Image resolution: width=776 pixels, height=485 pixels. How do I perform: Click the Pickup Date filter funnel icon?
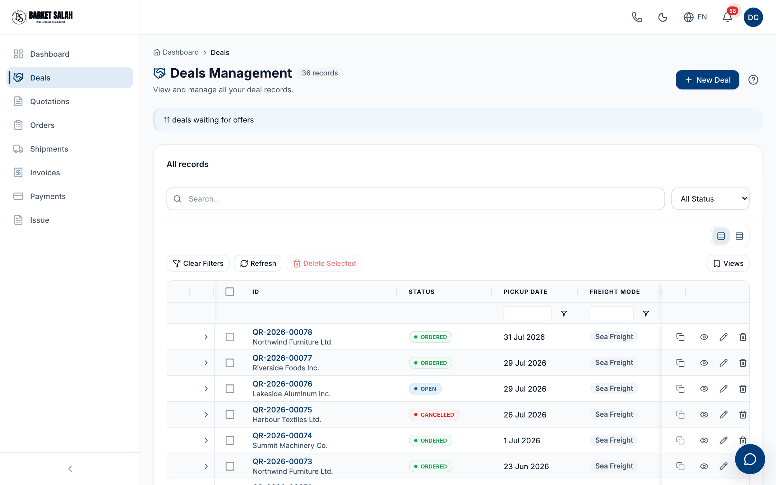tap(564, 314)
